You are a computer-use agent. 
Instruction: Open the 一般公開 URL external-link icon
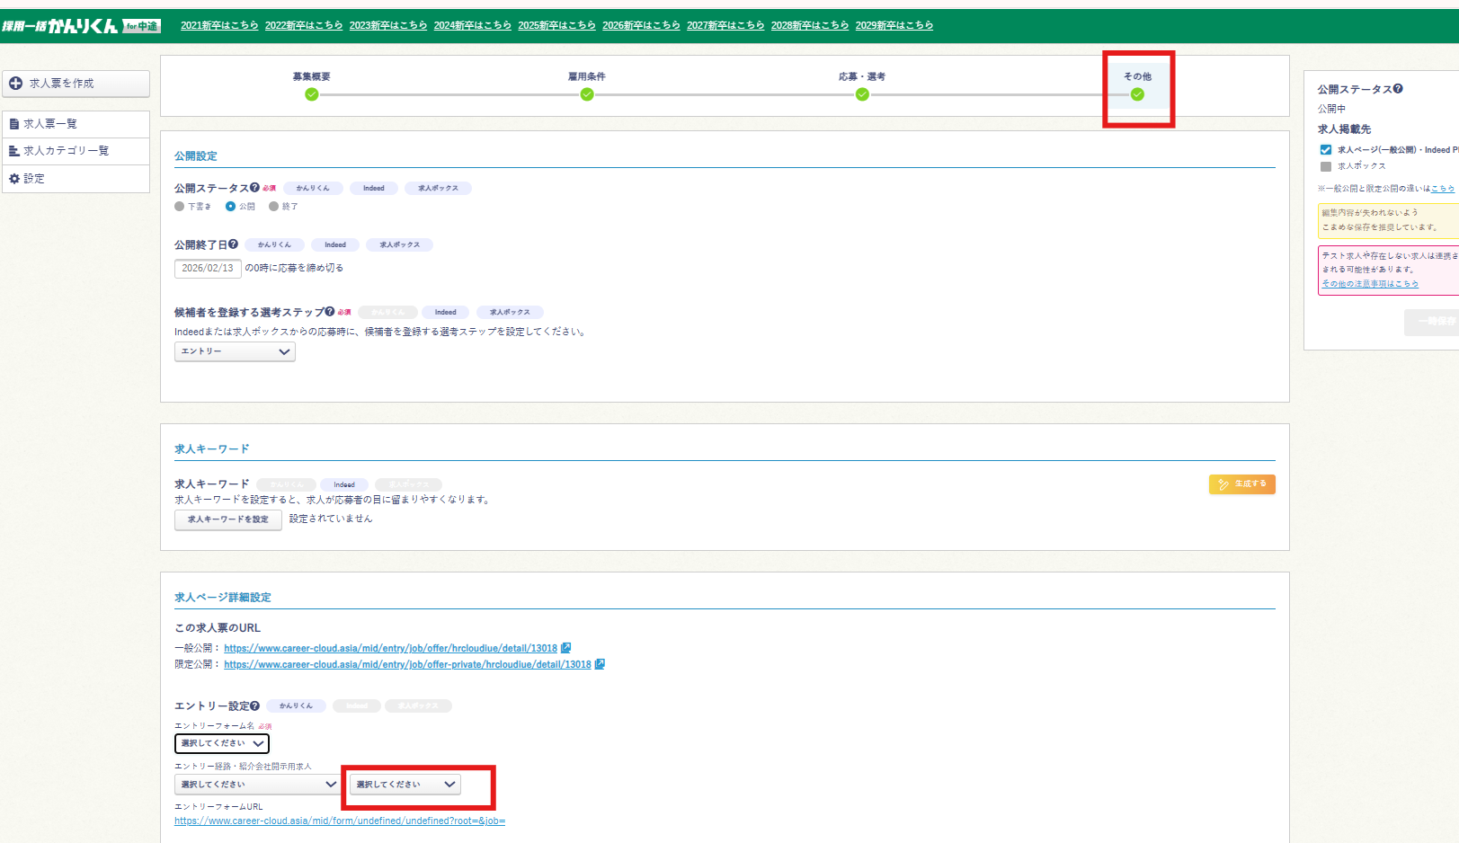566,648
